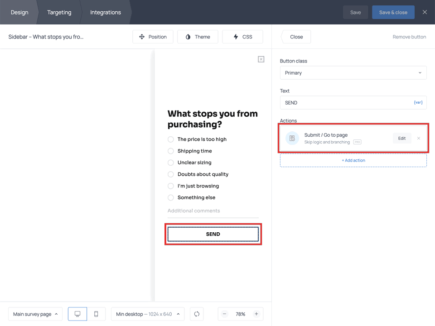Click the desktop preview icon

pyautogui.click(x=77, y=314)
